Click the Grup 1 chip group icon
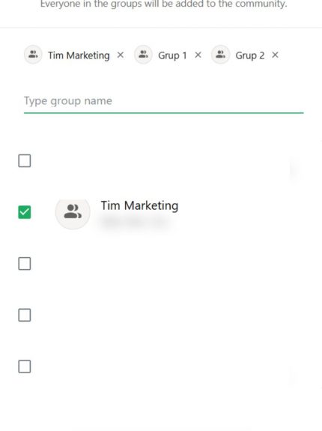This screenshot has height=431, width=322. point(143,55)
